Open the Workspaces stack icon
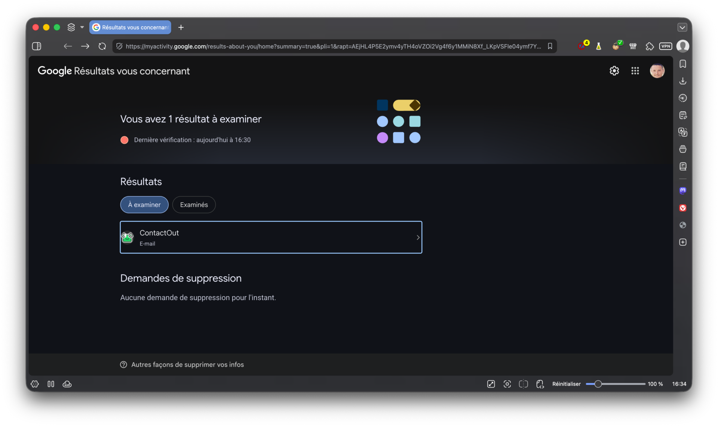The height and width of the screenshot is (426, 718). [71, 27]
